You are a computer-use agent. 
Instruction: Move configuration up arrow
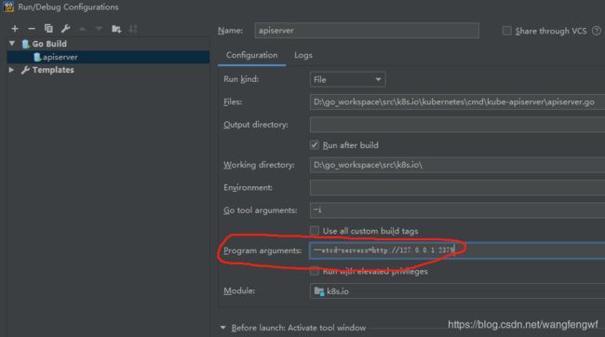click(x=82, y=29)
